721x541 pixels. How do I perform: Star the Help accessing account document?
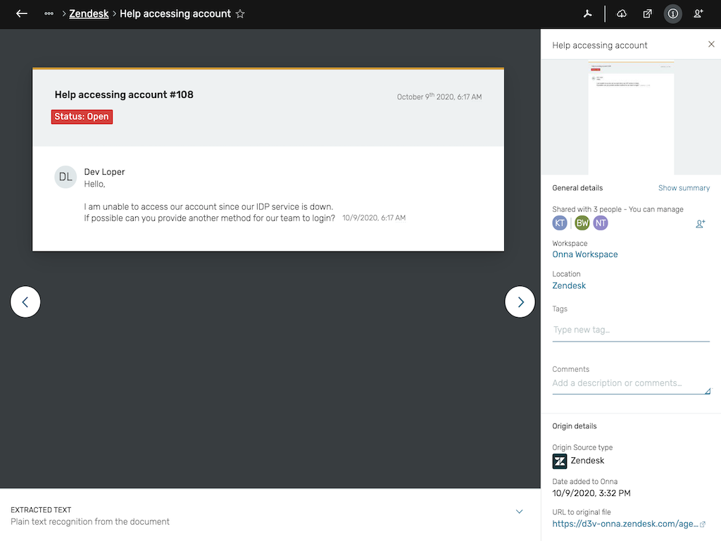tap(240, 14)
